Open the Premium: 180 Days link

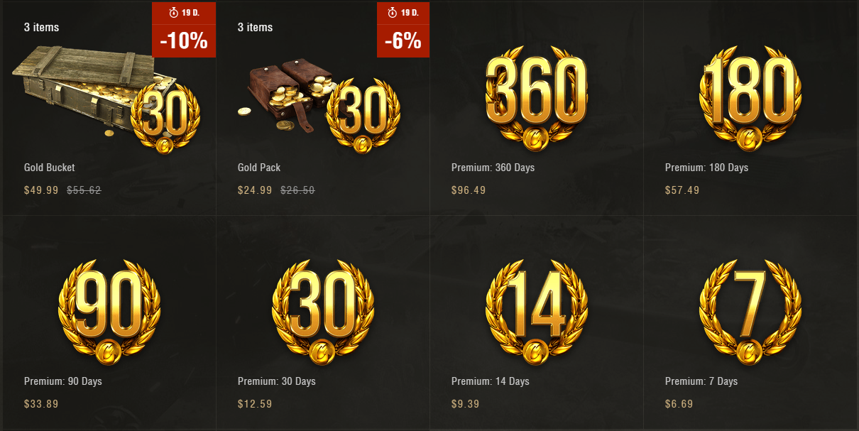tap(706, 168)
